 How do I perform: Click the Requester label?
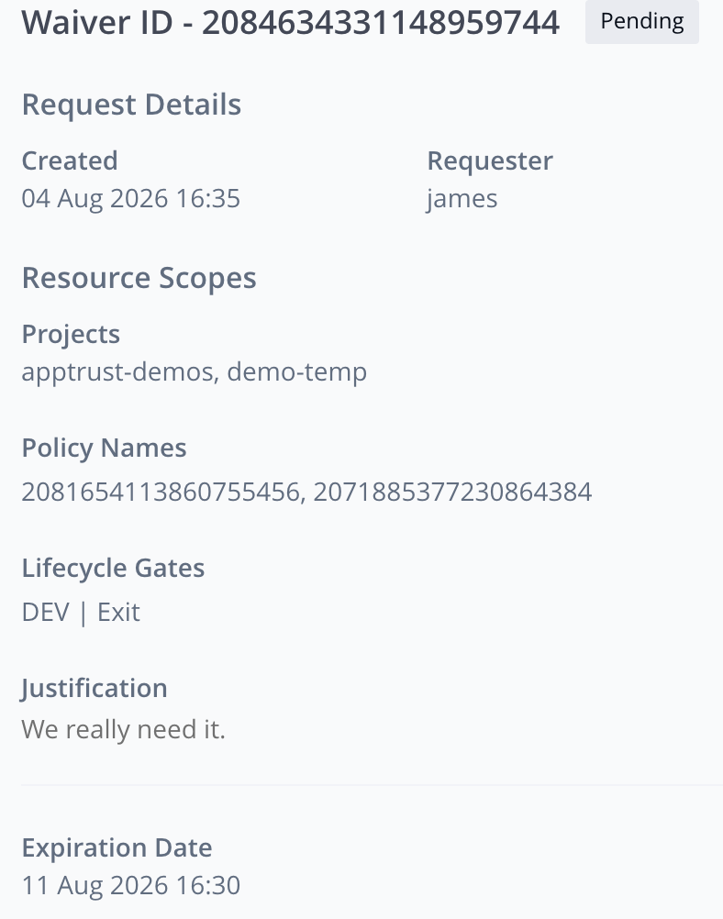[x=490, y=161]
